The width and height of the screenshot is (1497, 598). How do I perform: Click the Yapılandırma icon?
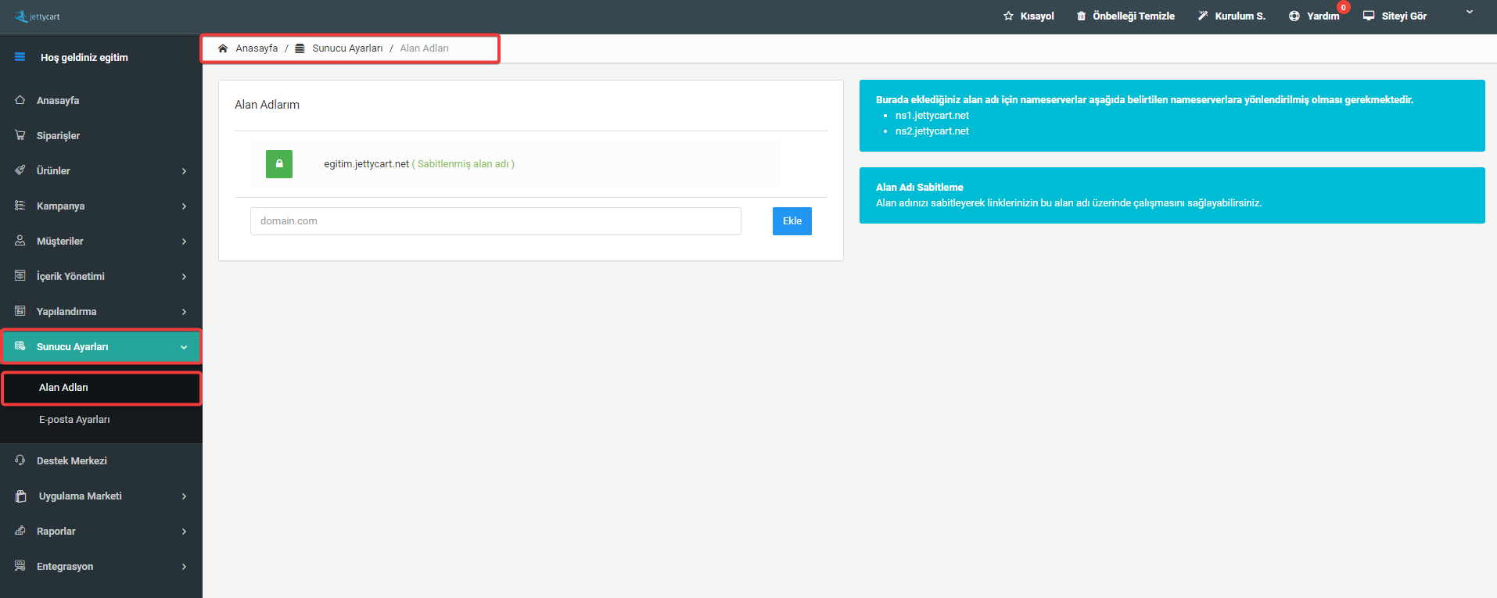(20, 311)
